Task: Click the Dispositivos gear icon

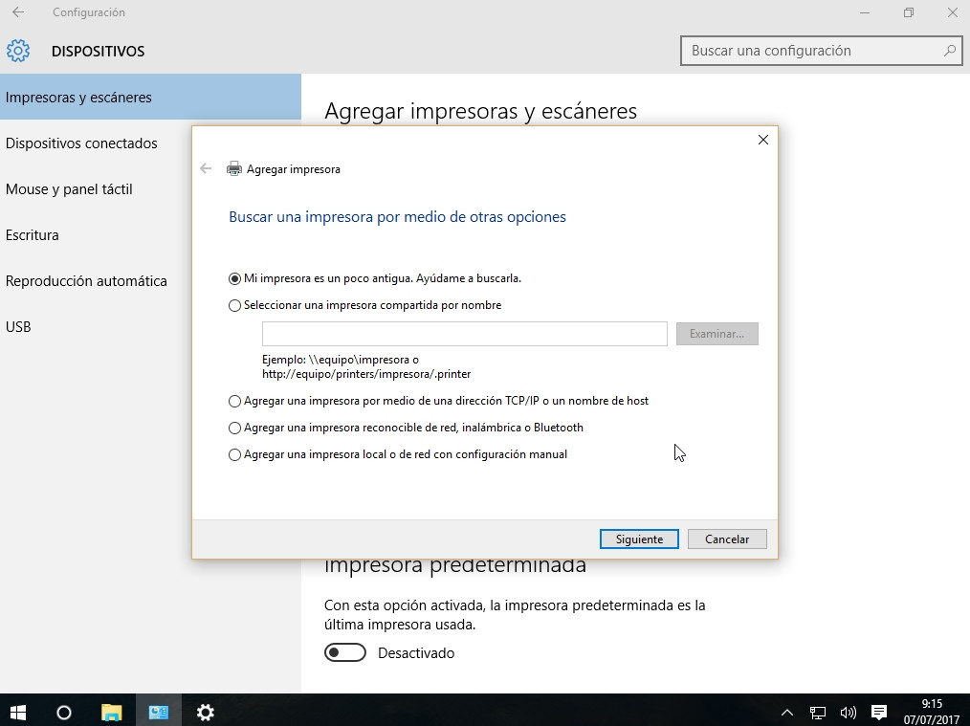Action: tap(18, 51)
